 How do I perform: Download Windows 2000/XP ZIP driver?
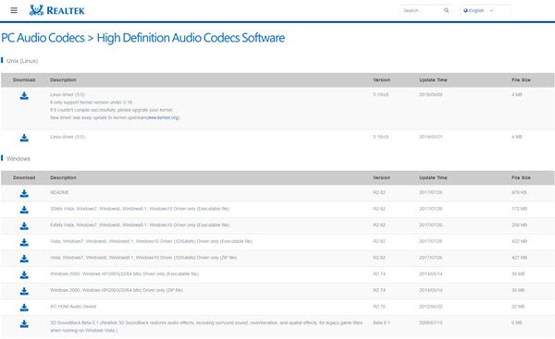24,291
